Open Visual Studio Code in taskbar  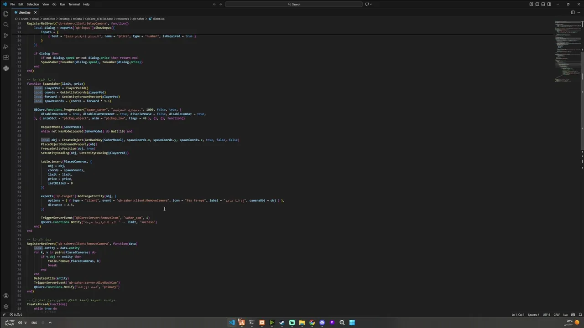click(232, 323)
